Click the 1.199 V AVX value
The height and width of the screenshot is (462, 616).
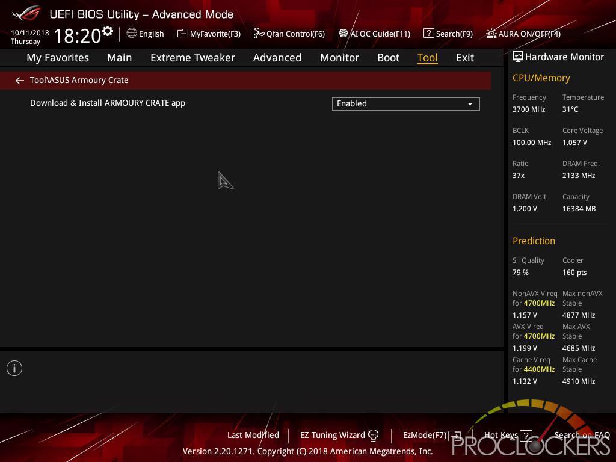pos(525,348)
